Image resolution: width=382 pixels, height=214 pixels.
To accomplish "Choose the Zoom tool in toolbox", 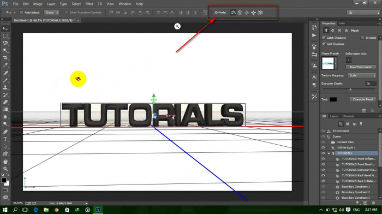I will (x=5, y=169).
